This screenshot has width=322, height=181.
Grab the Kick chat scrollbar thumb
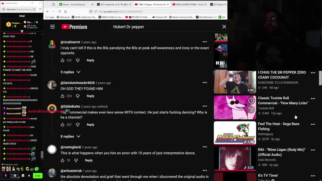coord(42,155)
